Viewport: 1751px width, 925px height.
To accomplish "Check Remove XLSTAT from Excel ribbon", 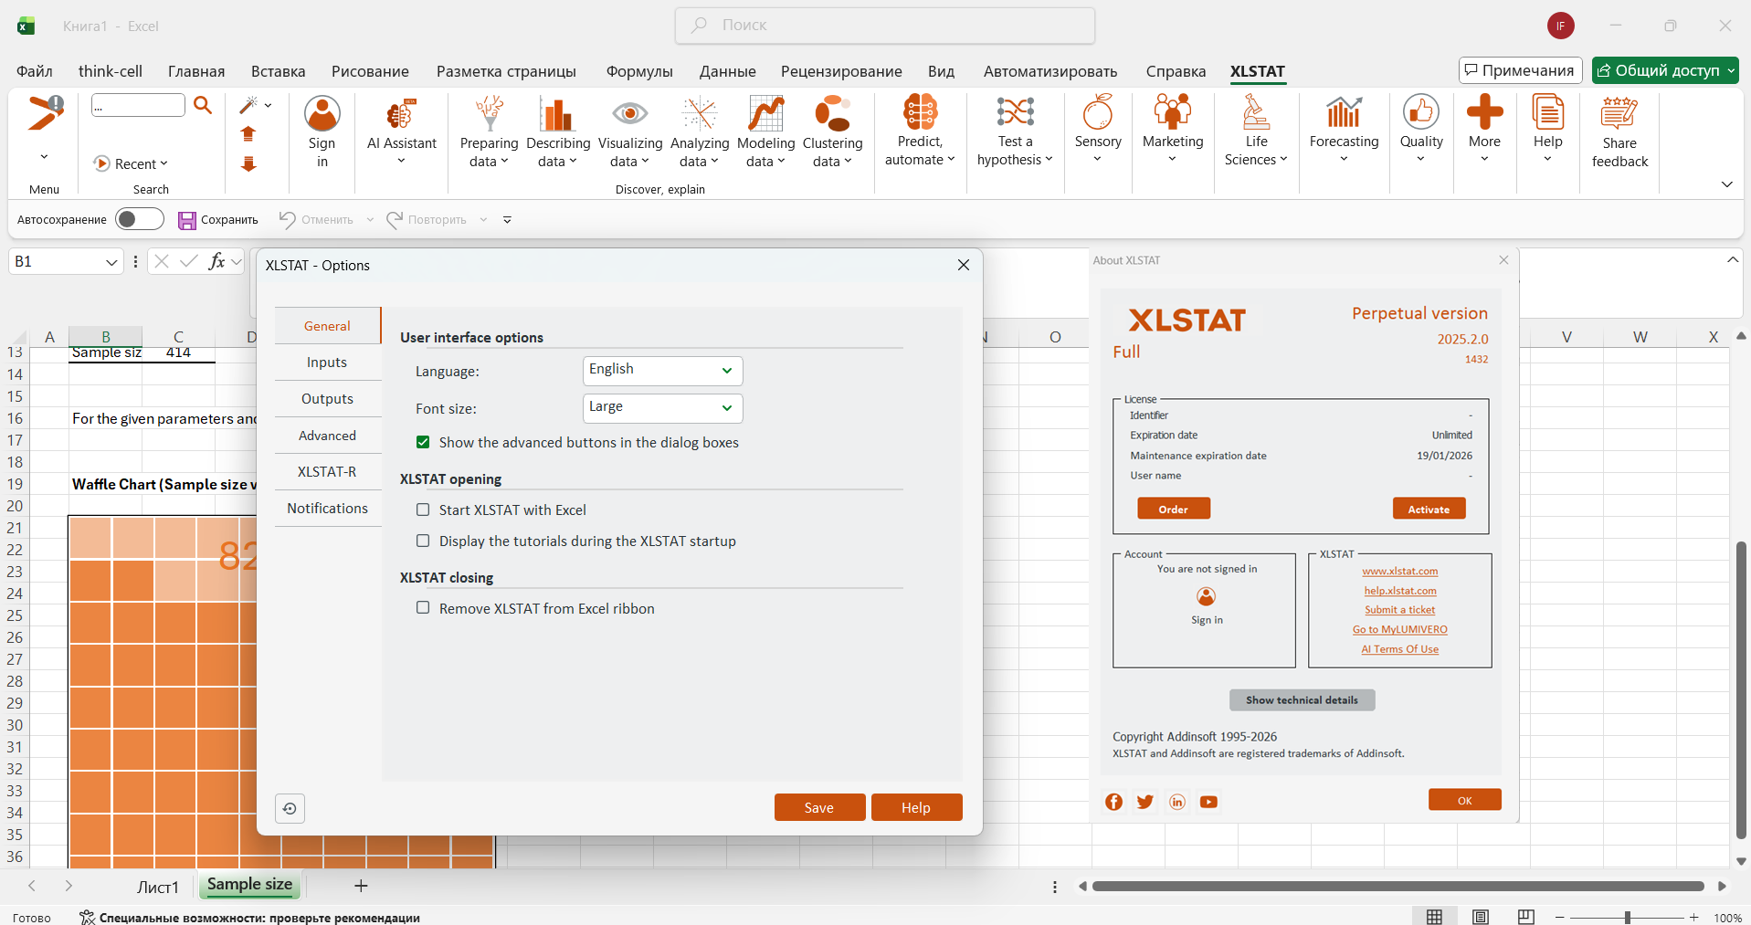I will point(423,607).
